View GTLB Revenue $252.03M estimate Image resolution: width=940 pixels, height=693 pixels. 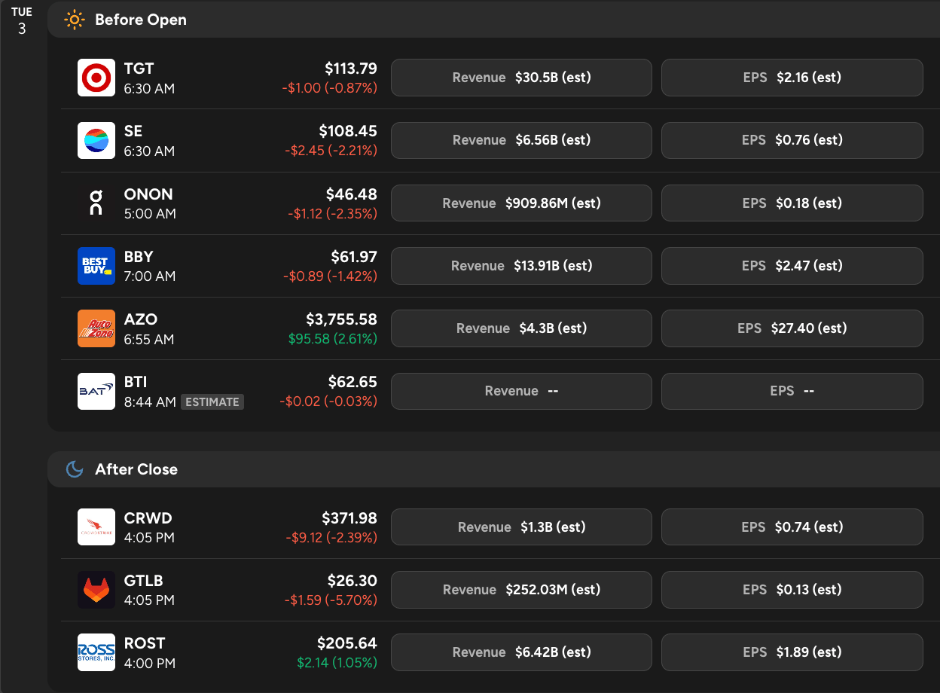click(x=521, y=590)
